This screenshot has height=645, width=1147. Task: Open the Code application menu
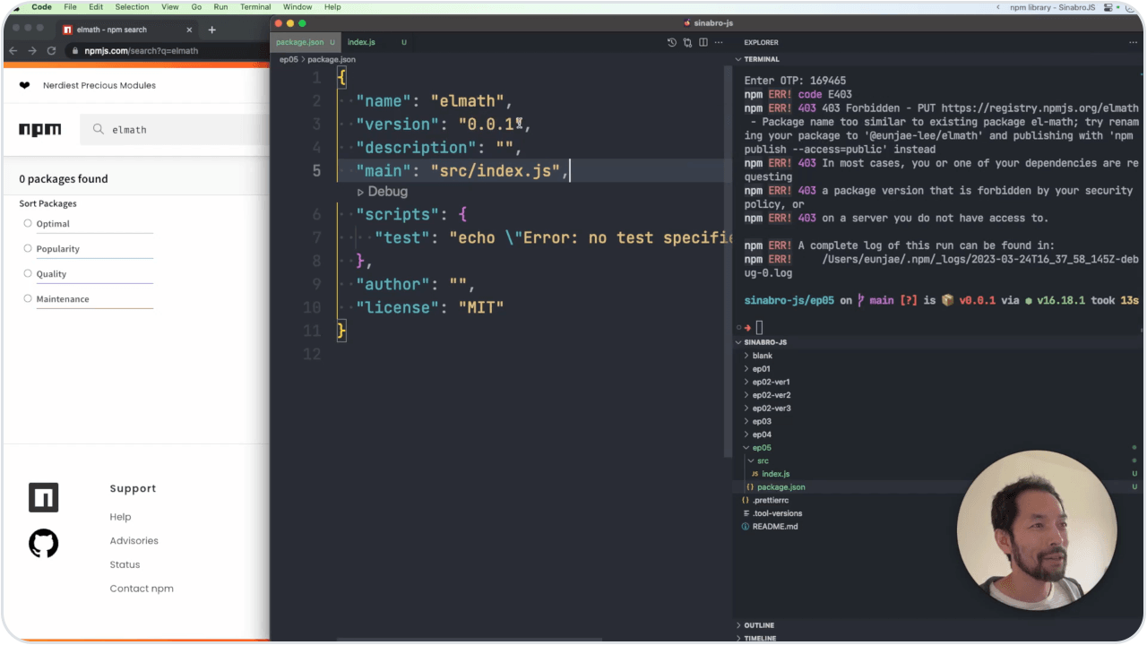(x=42, y=7)
